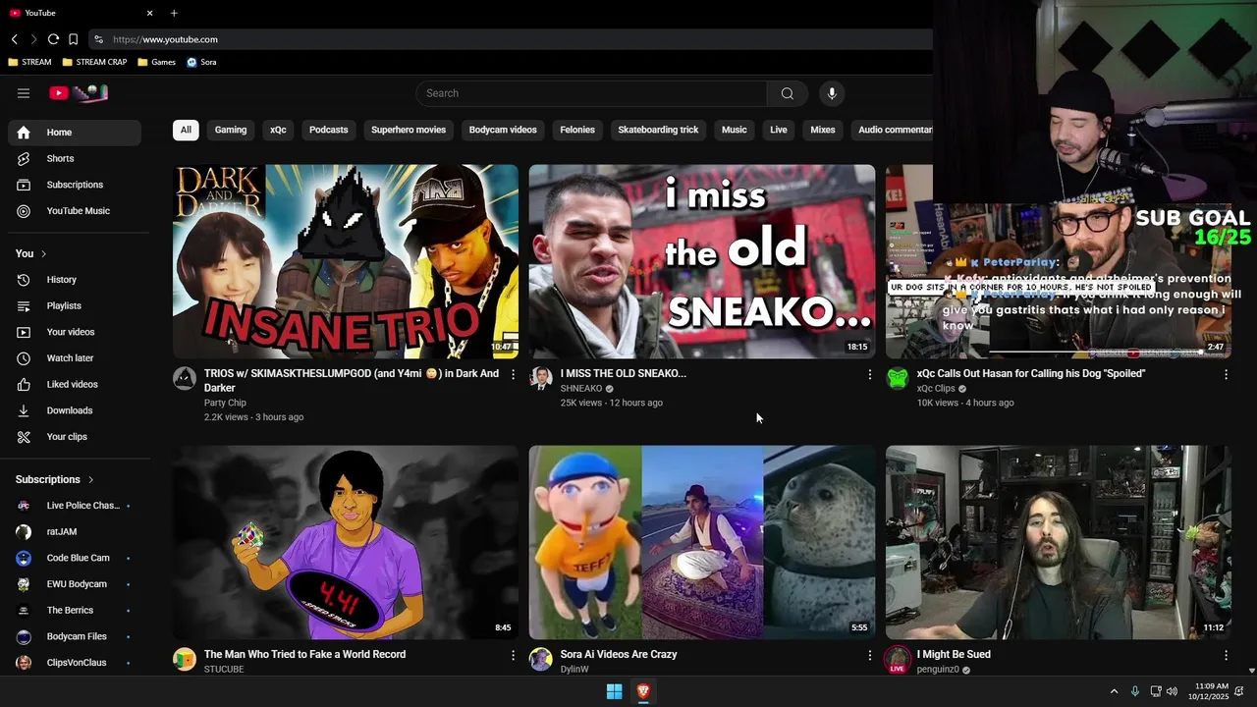This screenshot has height=707, width=1257.
Task: Open Watch later list
Action: (x=75, y=358)
